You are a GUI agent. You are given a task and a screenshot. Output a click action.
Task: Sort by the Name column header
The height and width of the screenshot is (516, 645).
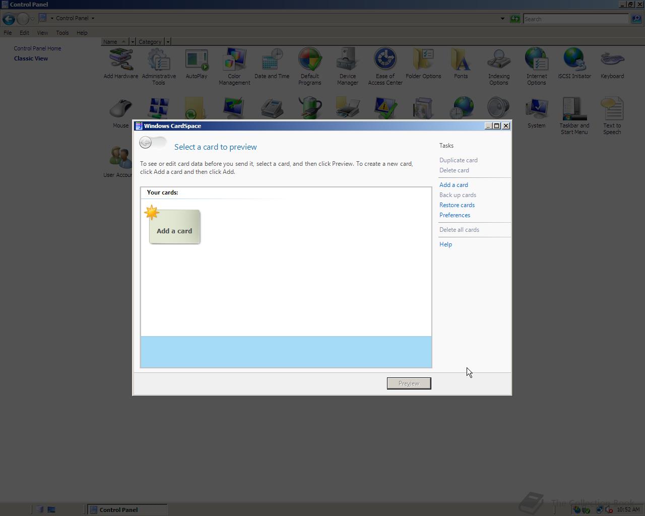[115, 42]
